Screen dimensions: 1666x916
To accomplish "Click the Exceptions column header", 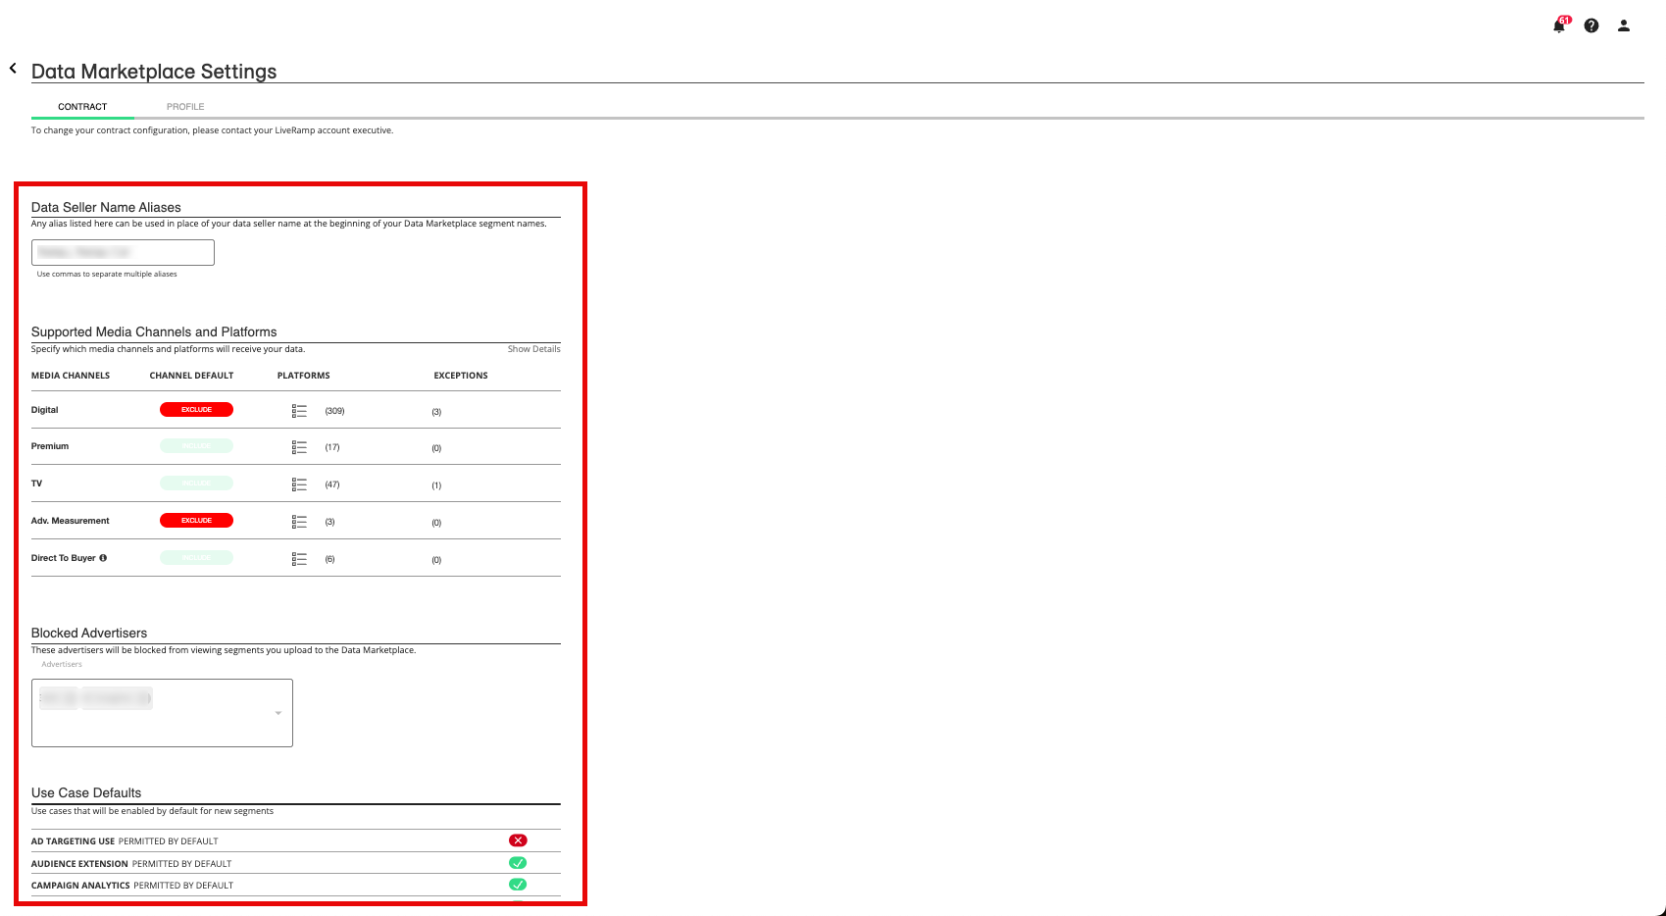I will pos(461,376).
